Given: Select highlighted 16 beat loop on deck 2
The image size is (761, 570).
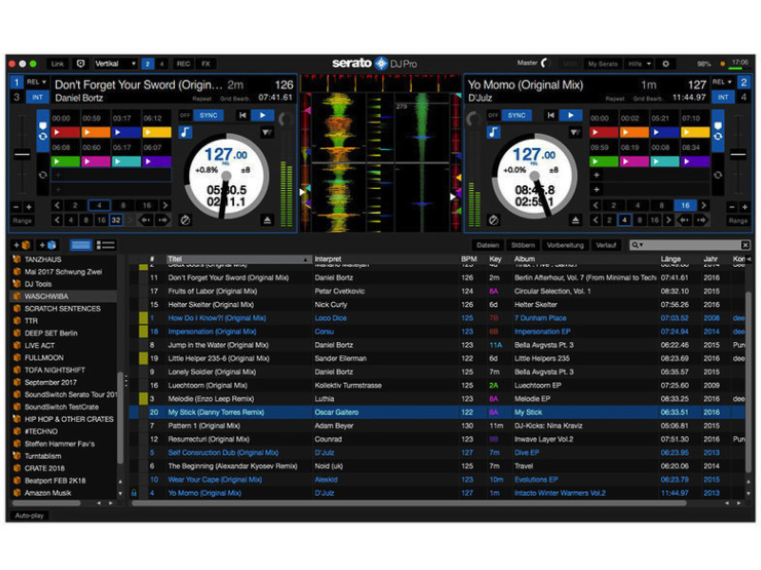Looking at the screenshot, I should [685, 205].
